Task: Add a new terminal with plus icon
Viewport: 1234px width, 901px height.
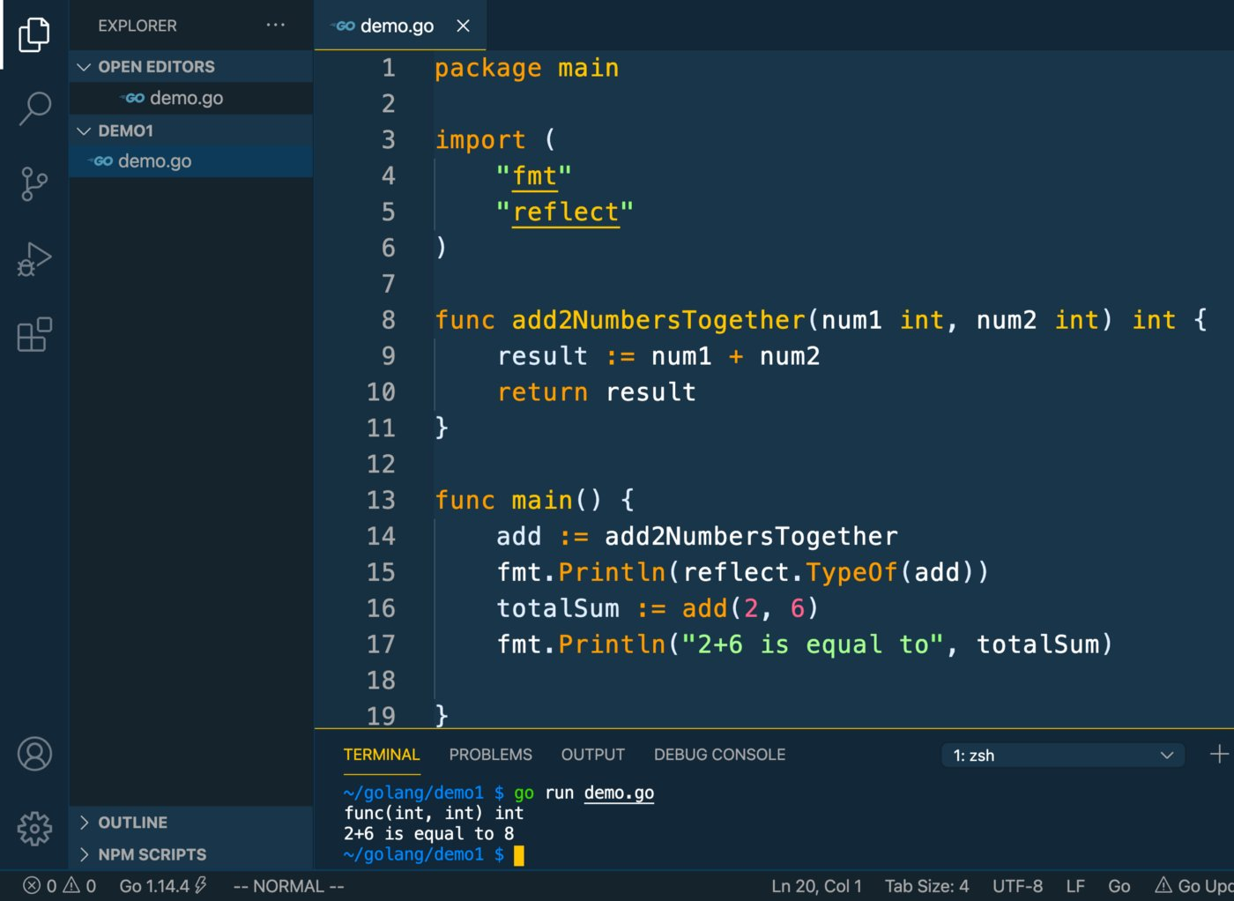Action: point(1219,755)
